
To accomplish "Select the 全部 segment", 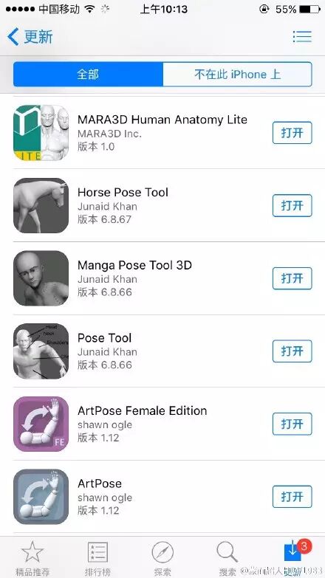I will click(x=88, y=74).
